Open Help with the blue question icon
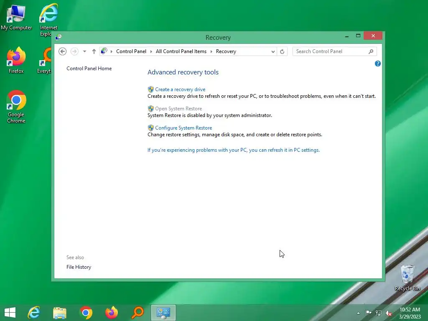428x321 pixels. click(378, 64)
